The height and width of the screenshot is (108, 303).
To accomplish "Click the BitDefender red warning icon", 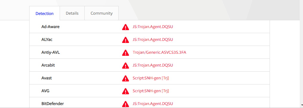I will click(x=126, y=104).
